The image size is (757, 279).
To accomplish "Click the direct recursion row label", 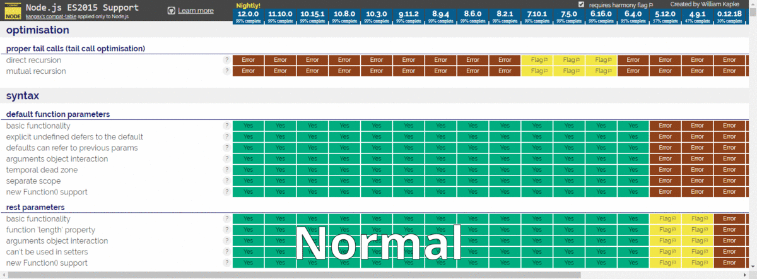I will coord(34,60).
